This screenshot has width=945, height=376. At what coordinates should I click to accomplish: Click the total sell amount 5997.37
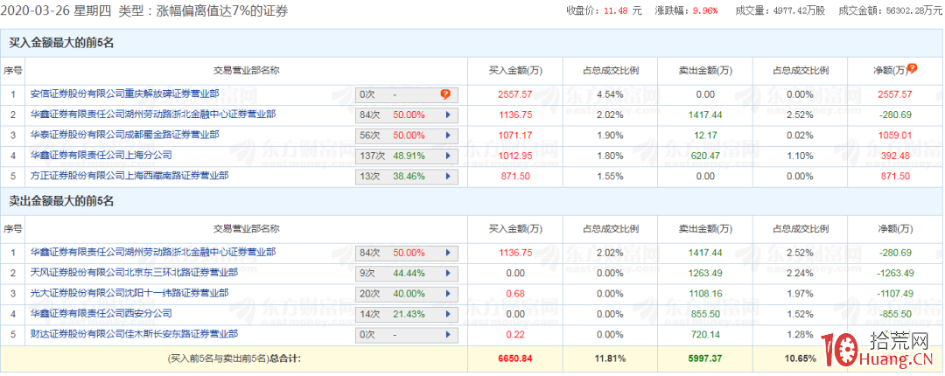pyautogui.click(x=704, y=359)
